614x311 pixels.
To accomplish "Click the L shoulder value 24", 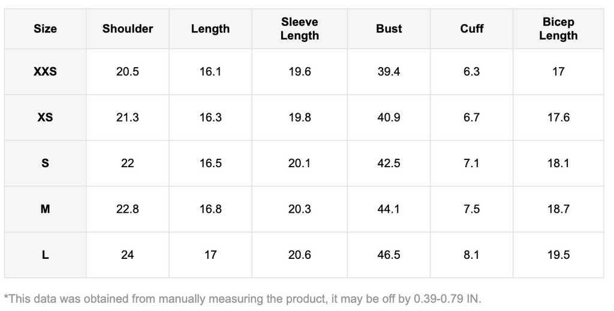I will [x=128, y=255].
